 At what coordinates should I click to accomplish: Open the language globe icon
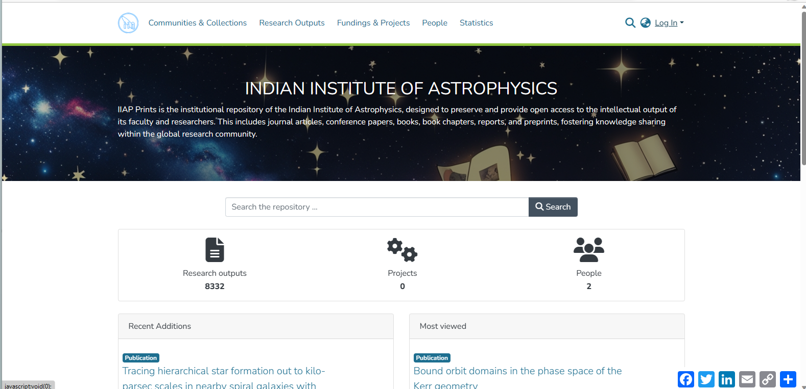click(646, 23)
